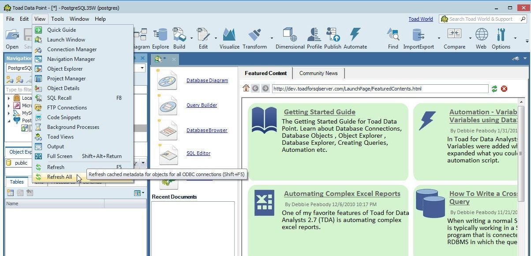Open Automating Complex Excel Reports article
531x256 pixels.
pos(342,193)
